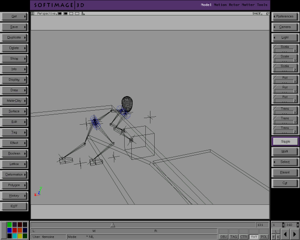Screen dimensions: 300x240
Task: Enable the POL selection mode
Action: 264,237
